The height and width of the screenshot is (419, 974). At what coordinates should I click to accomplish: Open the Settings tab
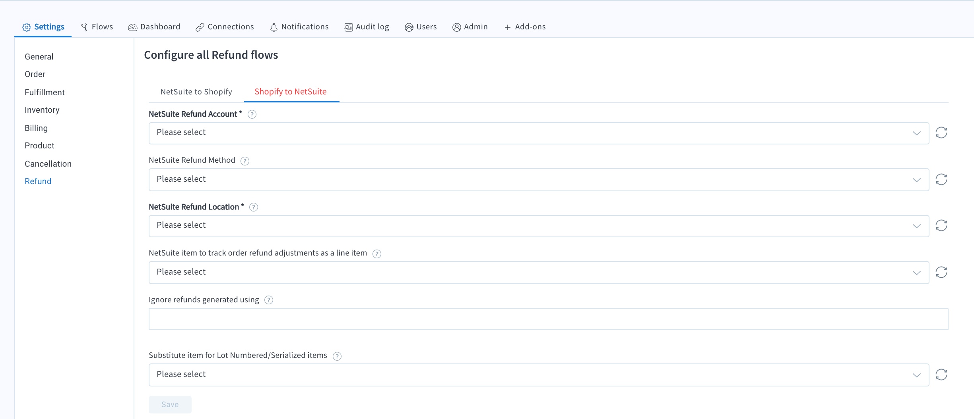point(43,27)
